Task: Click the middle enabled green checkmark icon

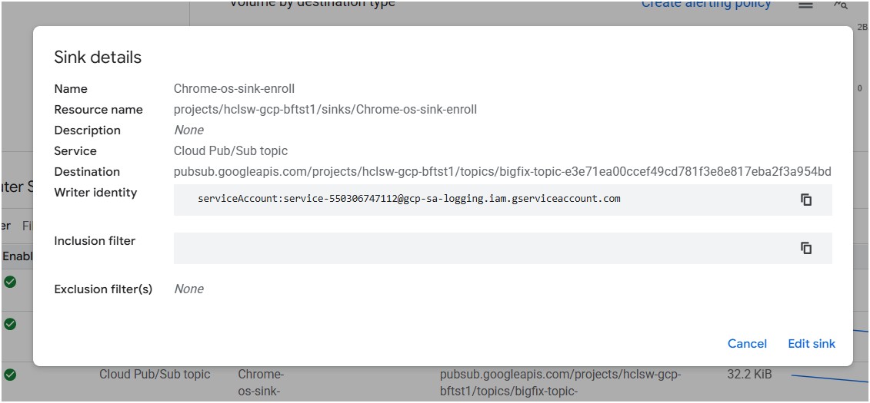Action: [10, 324]
